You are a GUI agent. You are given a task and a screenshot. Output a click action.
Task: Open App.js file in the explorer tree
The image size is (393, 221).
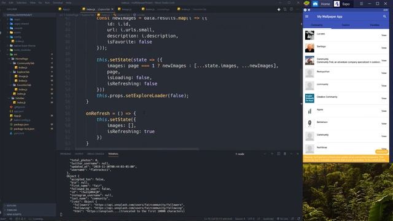pos(17,116)
